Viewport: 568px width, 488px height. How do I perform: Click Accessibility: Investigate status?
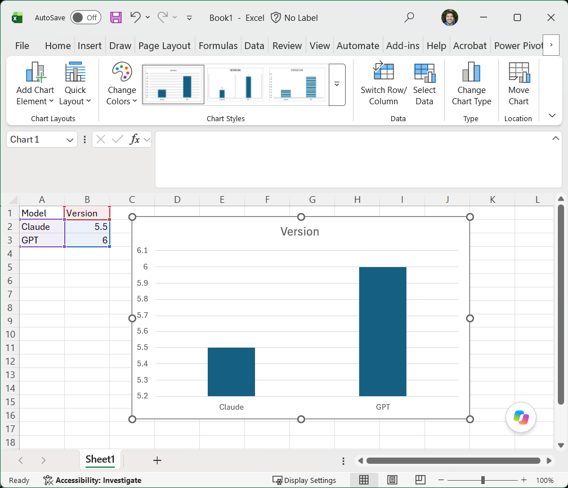click(x=92, y=480)
